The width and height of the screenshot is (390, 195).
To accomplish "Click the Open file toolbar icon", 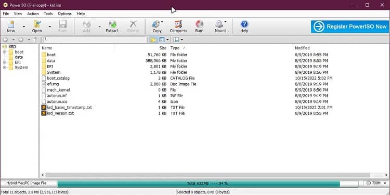I will point(37,27).
